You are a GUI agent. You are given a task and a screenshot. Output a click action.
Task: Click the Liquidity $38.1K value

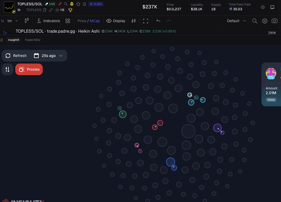pos(197,9)
